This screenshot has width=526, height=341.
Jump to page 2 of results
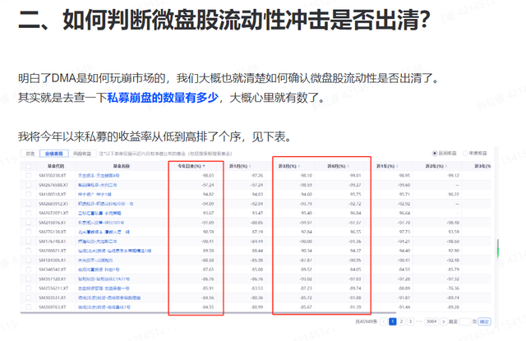pos(402,321)
